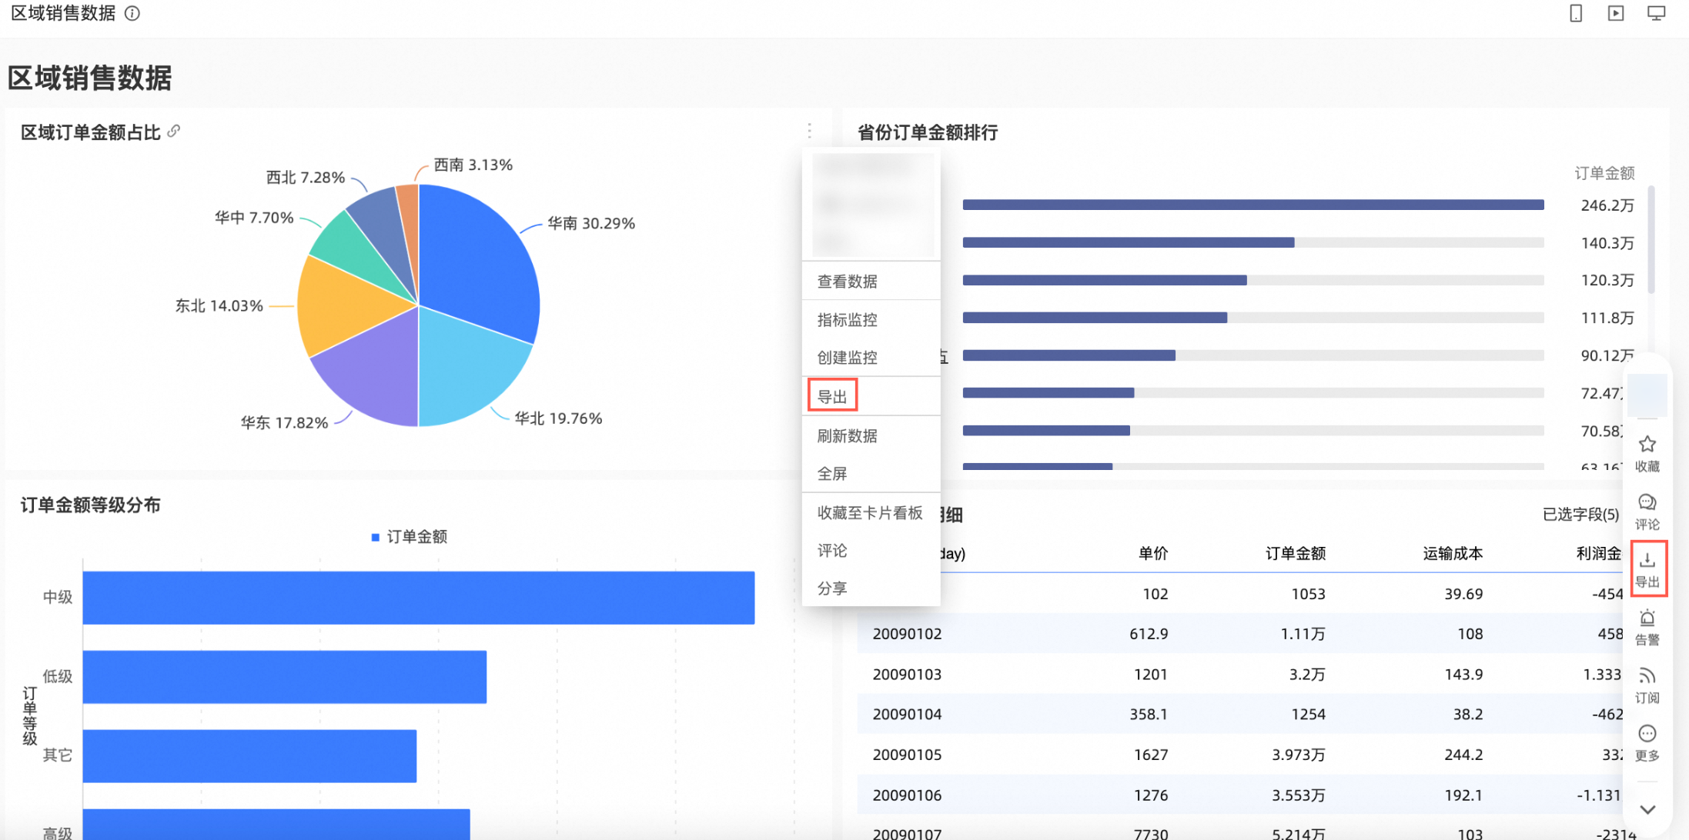Choose 导出 in the card menu
The image size is (1689, 840).
click(x=832, y=396)
